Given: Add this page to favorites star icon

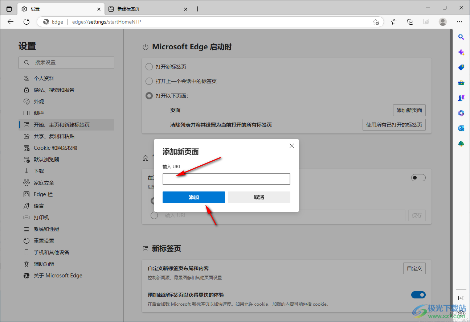Looking at the screenshot, I should click(x=376, y=22).
